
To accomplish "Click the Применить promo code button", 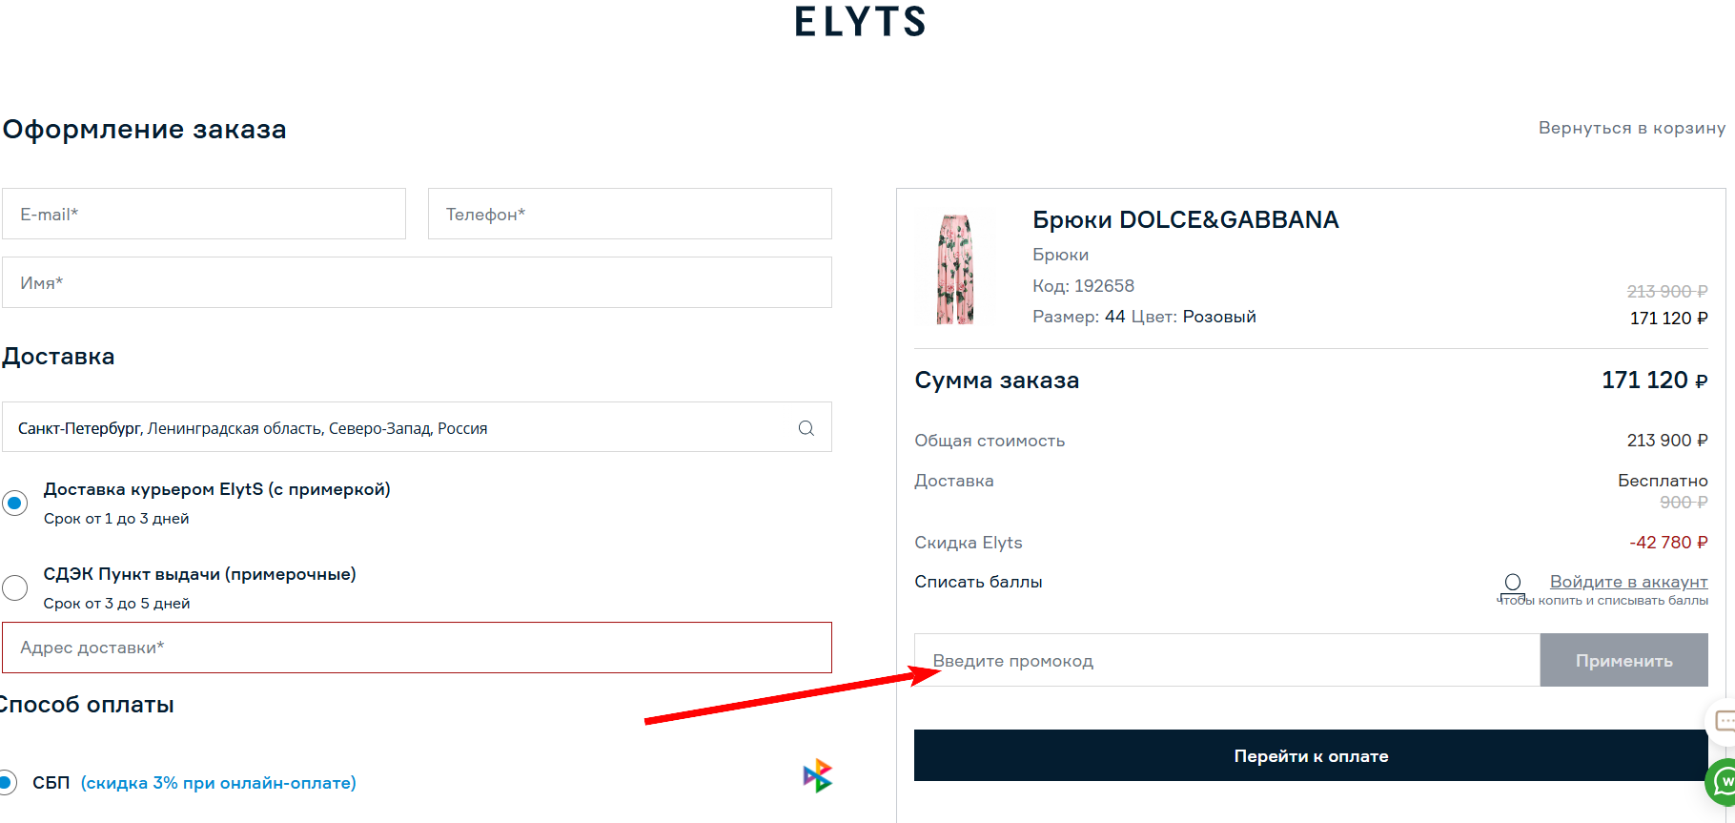I will point(1623,660).
